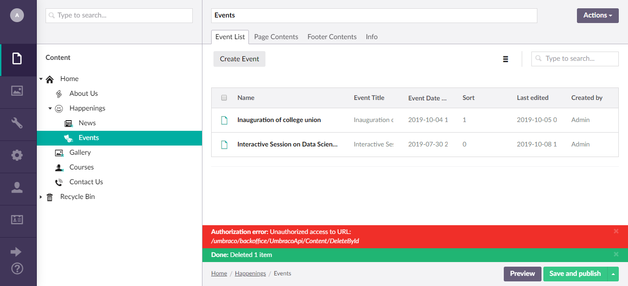Sort by the Name column header
Image resolution: width=628 pixels, height=286 pixels.
tap(246, 98)
